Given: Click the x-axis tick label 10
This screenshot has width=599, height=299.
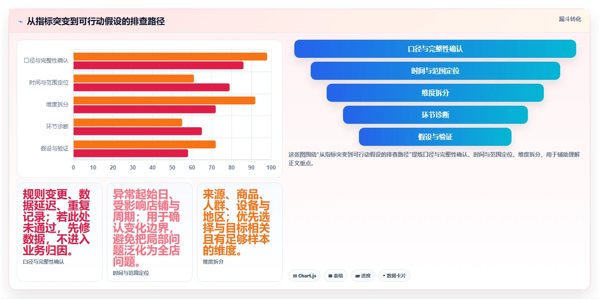Looking at the screenshot, I should click(x=93, y=168).
